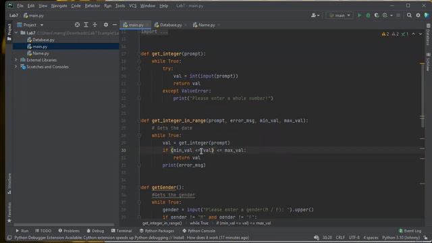Open the Event Log

coord(410,231)
